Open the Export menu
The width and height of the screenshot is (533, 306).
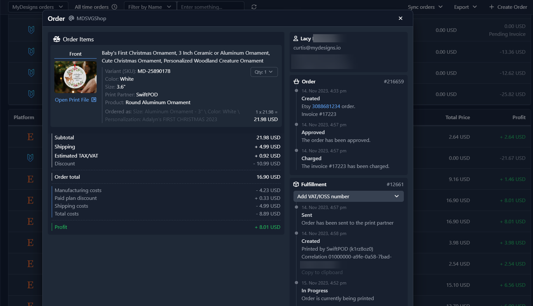click(x=465, y=7)
